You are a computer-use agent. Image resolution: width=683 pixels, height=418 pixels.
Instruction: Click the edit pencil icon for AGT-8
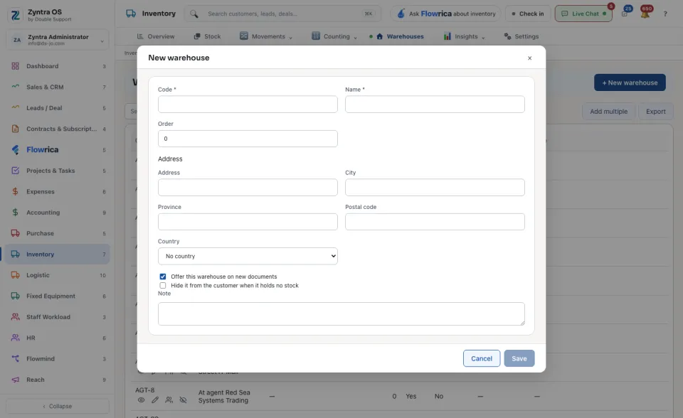[155, 400]
